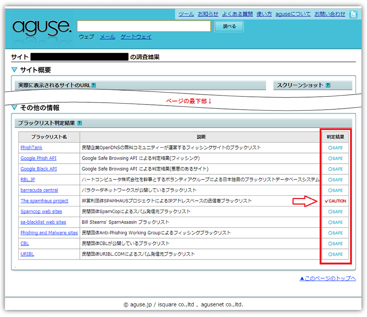Focus the URL search input field
Viewport: 367px width, 317px height.
144,26
